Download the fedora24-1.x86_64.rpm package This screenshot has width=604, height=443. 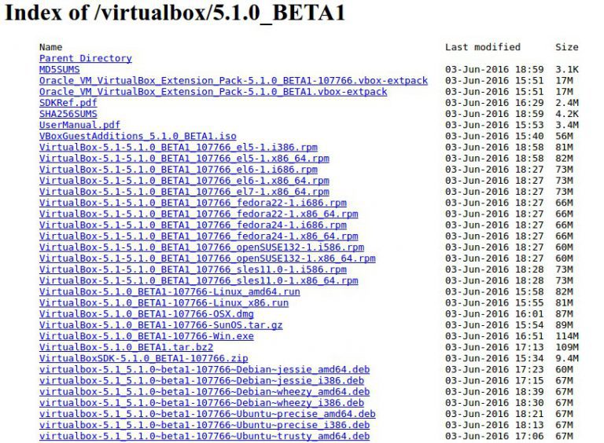point(199,236)
